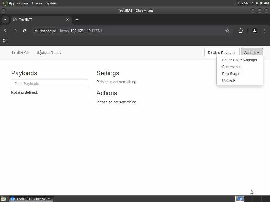Click Disable Payloads button
Screen dimensions: 270x202
click(222, 53)
